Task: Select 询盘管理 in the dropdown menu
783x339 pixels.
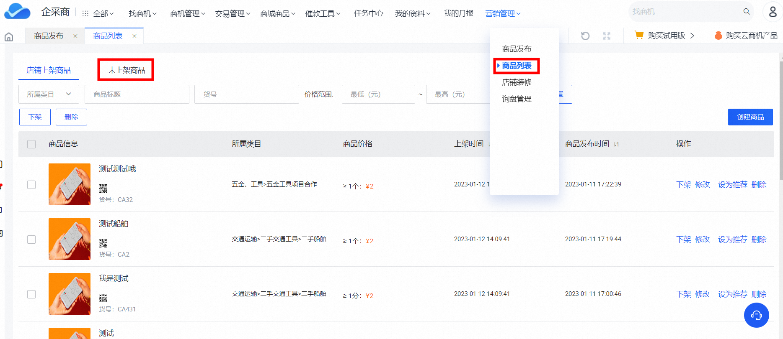Action: coord(517,99)
